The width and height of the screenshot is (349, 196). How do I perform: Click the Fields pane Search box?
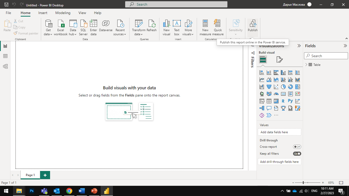coord(326,56)
